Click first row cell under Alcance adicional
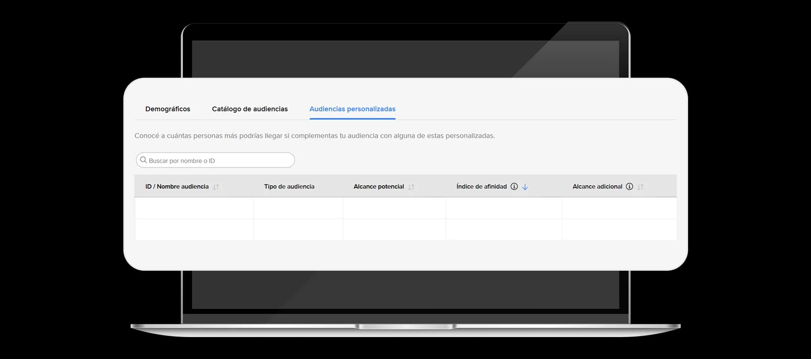The height and width of the screenshot is (359, 811). tap(620, 208)
